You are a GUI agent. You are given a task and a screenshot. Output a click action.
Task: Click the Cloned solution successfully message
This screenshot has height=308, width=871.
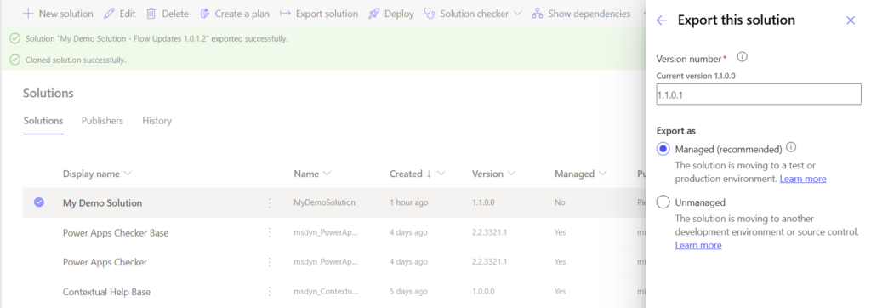(x=76, y=60)
